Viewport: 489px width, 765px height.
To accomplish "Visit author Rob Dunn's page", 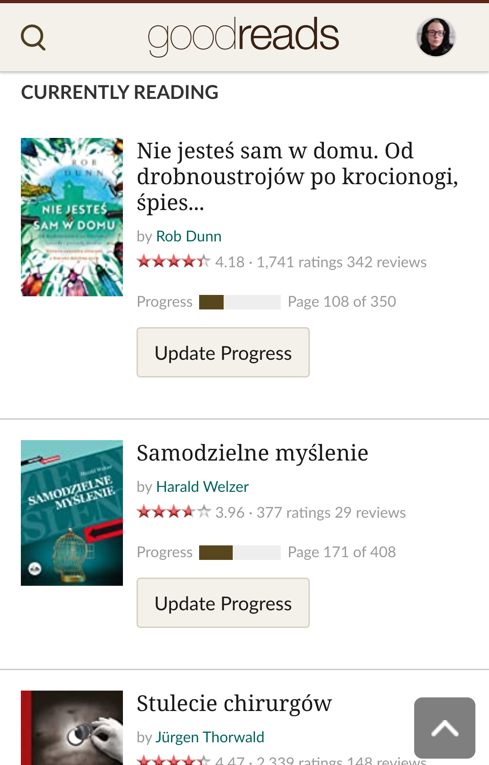I will click(x=189, y=236).
